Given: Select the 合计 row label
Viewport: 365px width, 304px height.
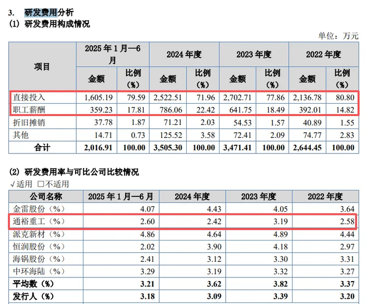Looking at the screenshot, I should (42, 148).
